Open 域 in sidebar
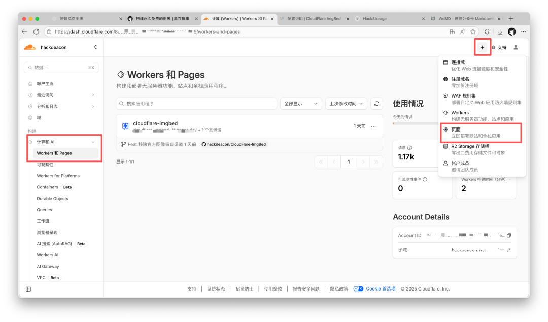Screen dimensions: 548x322 click(x=39, y=118)
